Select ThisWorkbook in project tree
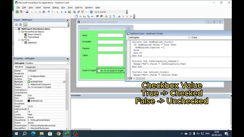The width and height of the screenshot is (244, 137). pyautogui.click(x=33, y=37)
